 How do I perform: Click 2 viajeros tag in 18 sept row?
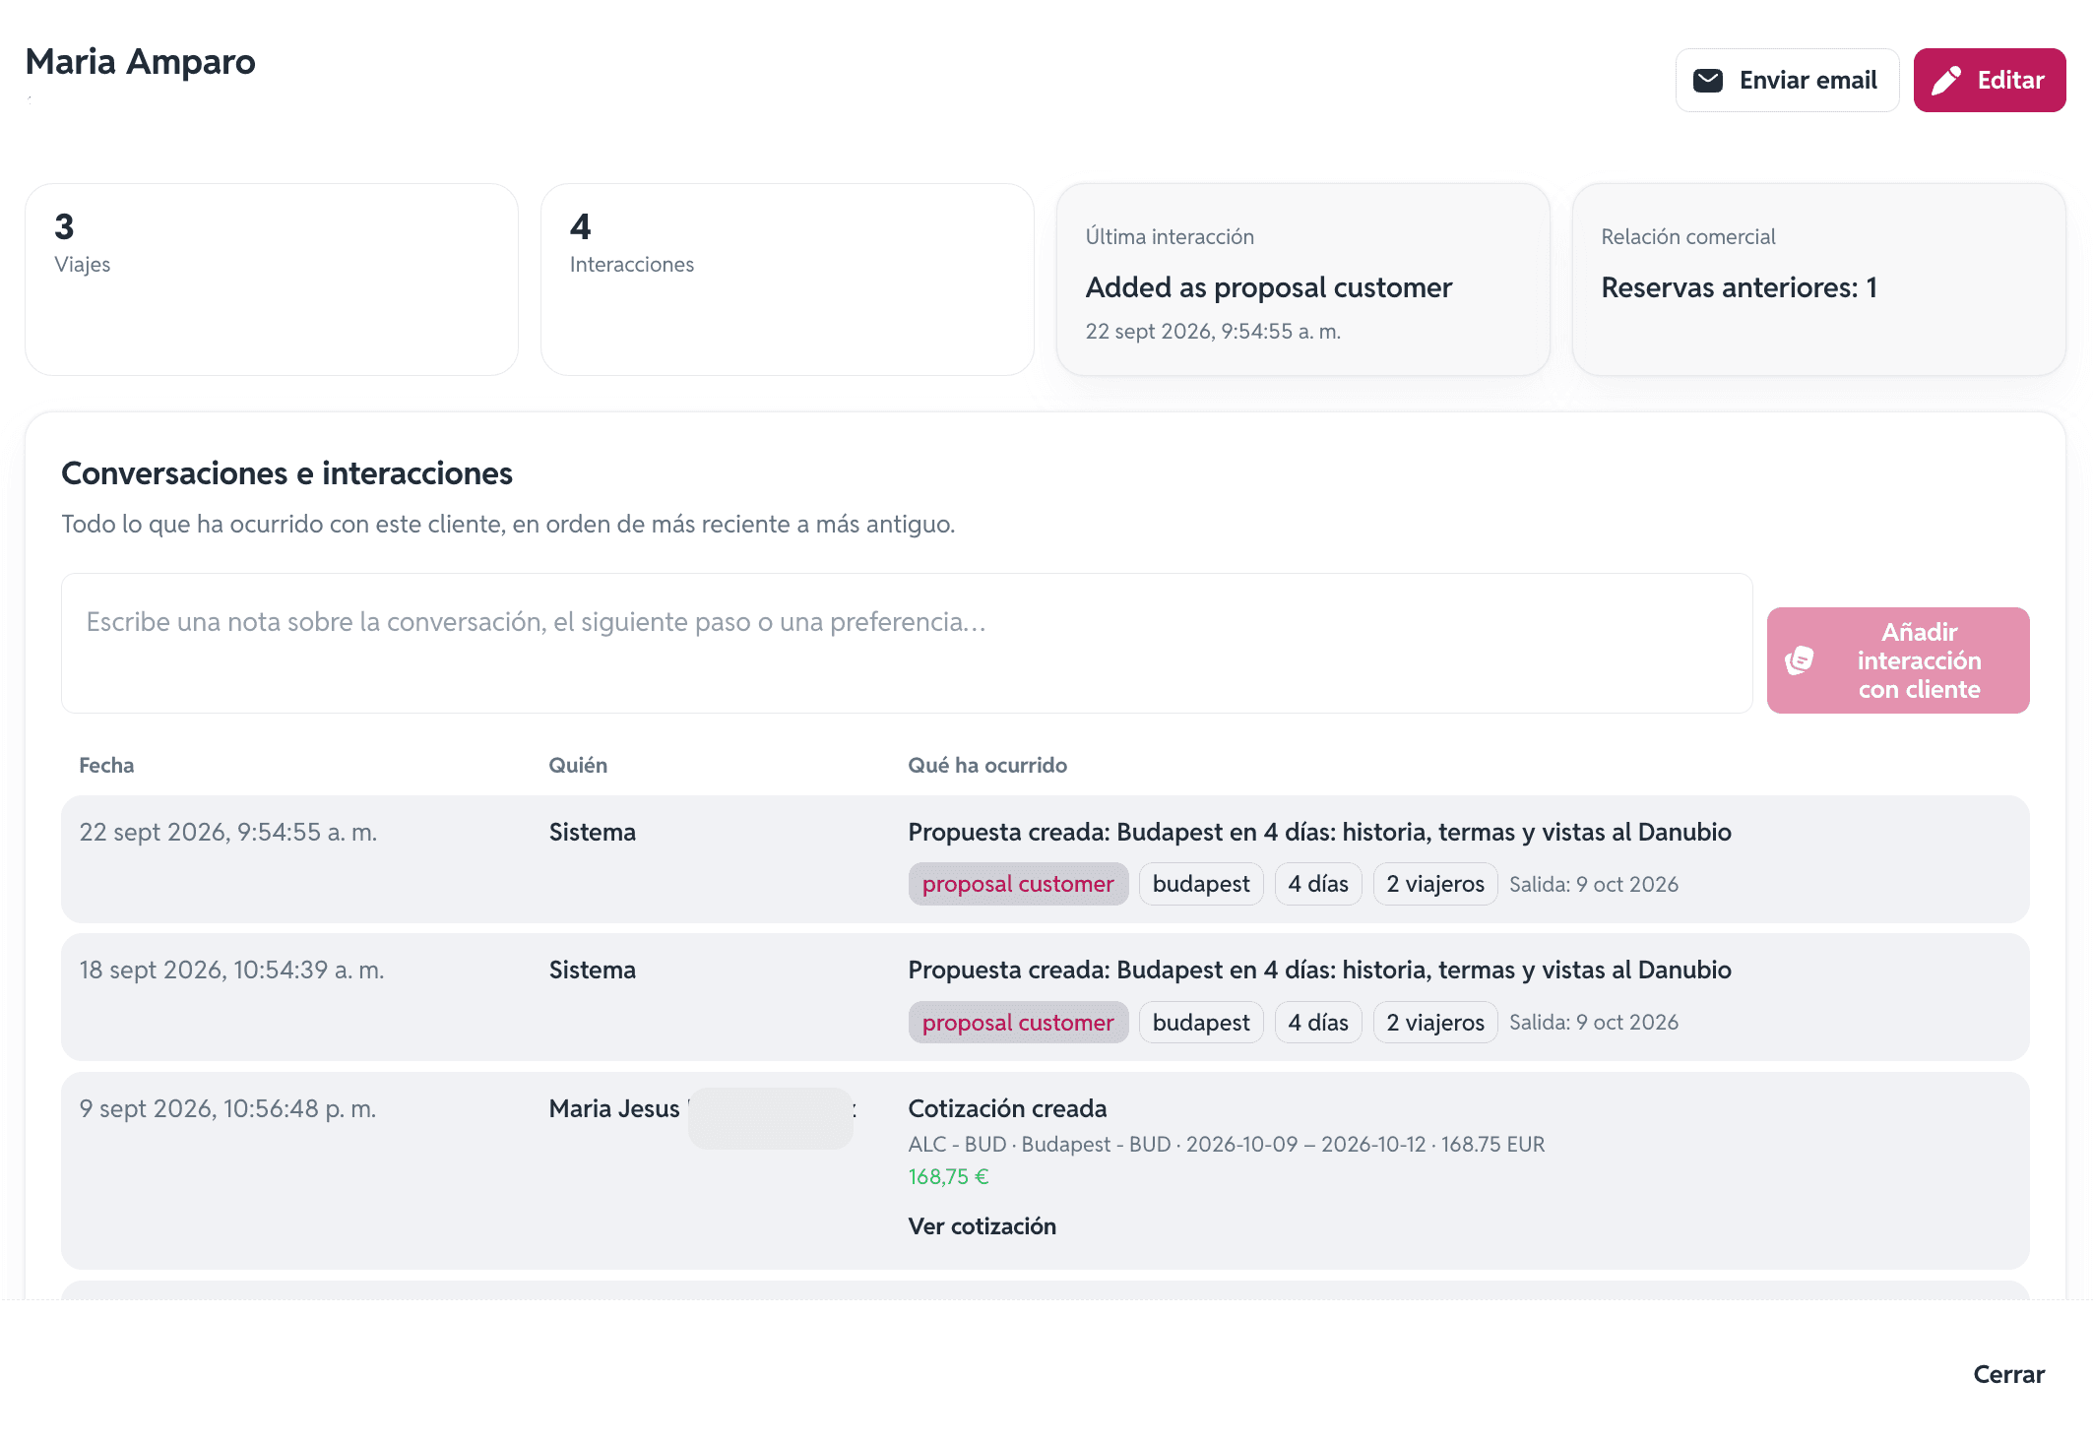tap(1435, 1023)
